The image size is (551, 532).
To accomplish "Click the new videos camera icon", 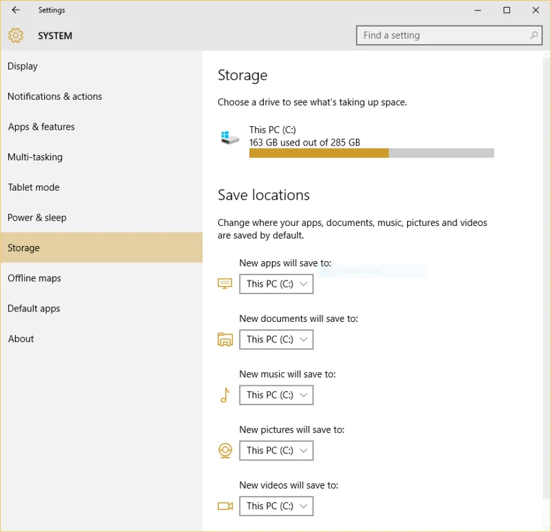I will (x=225, y=506).
